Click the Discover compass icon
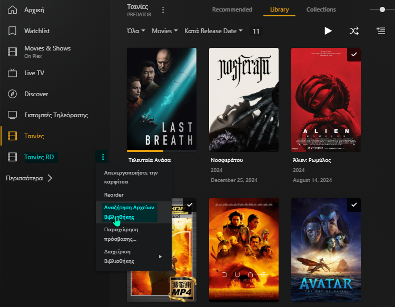 click(x=12, y=94)
